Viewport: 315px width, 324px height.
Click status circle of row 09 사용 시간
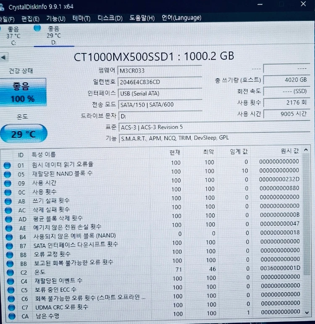click(x=8, y=183)
